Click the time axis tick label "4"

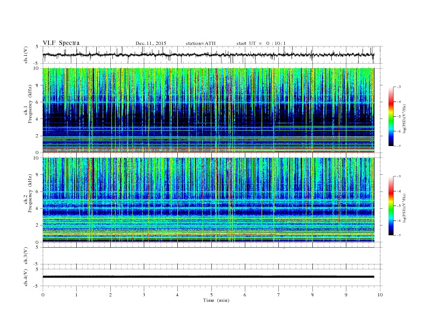point(177,295)
